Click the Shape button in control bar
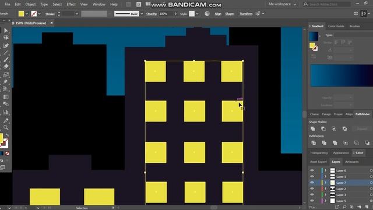Screen dimensions: 373x210 pyautogui.click(x=230, y=14)
